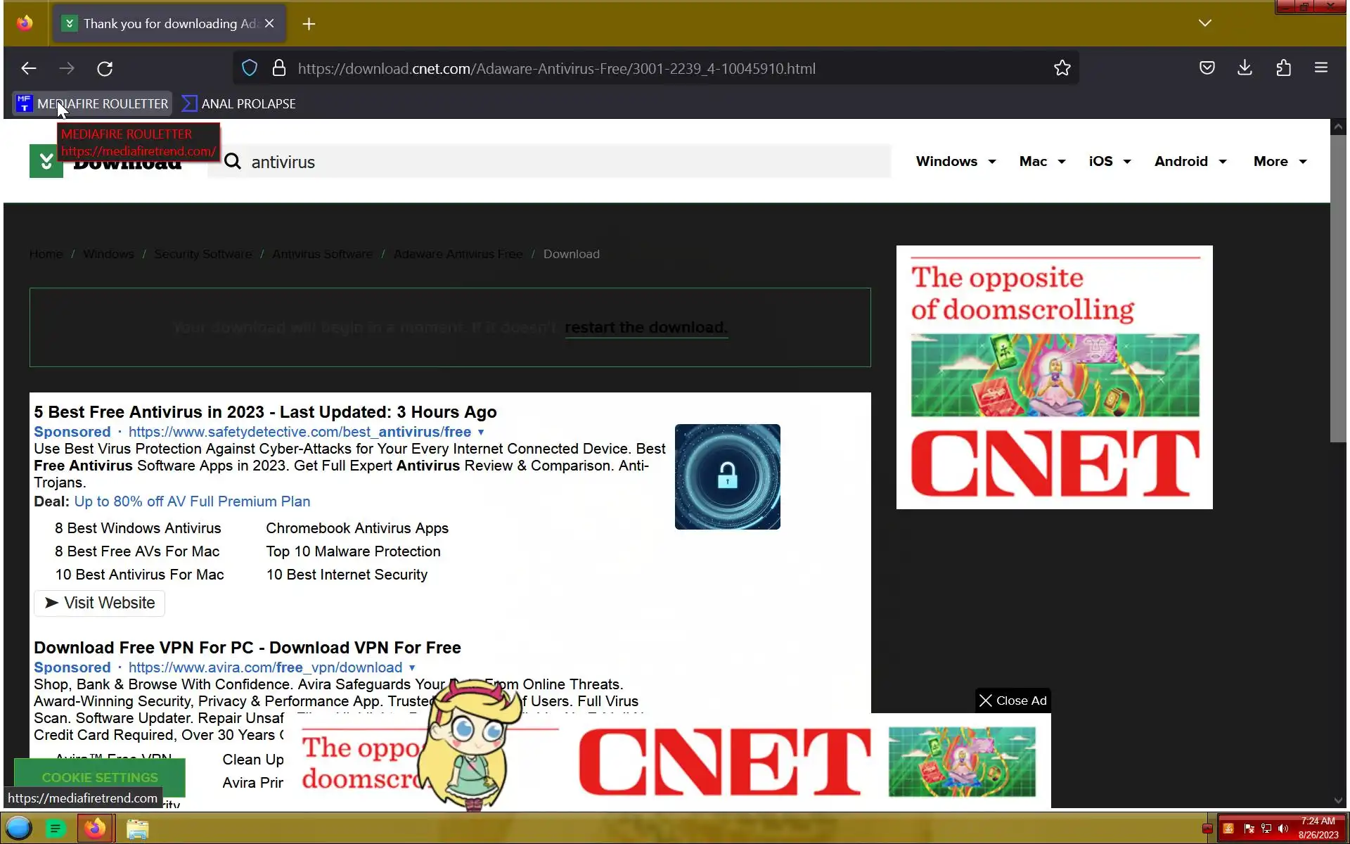Open a new tab with plus

[309, 24]
